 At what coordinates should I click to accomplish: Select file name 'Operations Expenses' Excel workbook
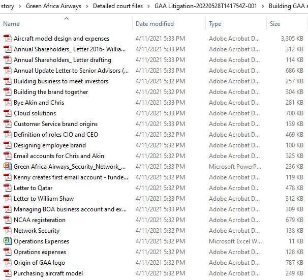click(x=42, y=241)
